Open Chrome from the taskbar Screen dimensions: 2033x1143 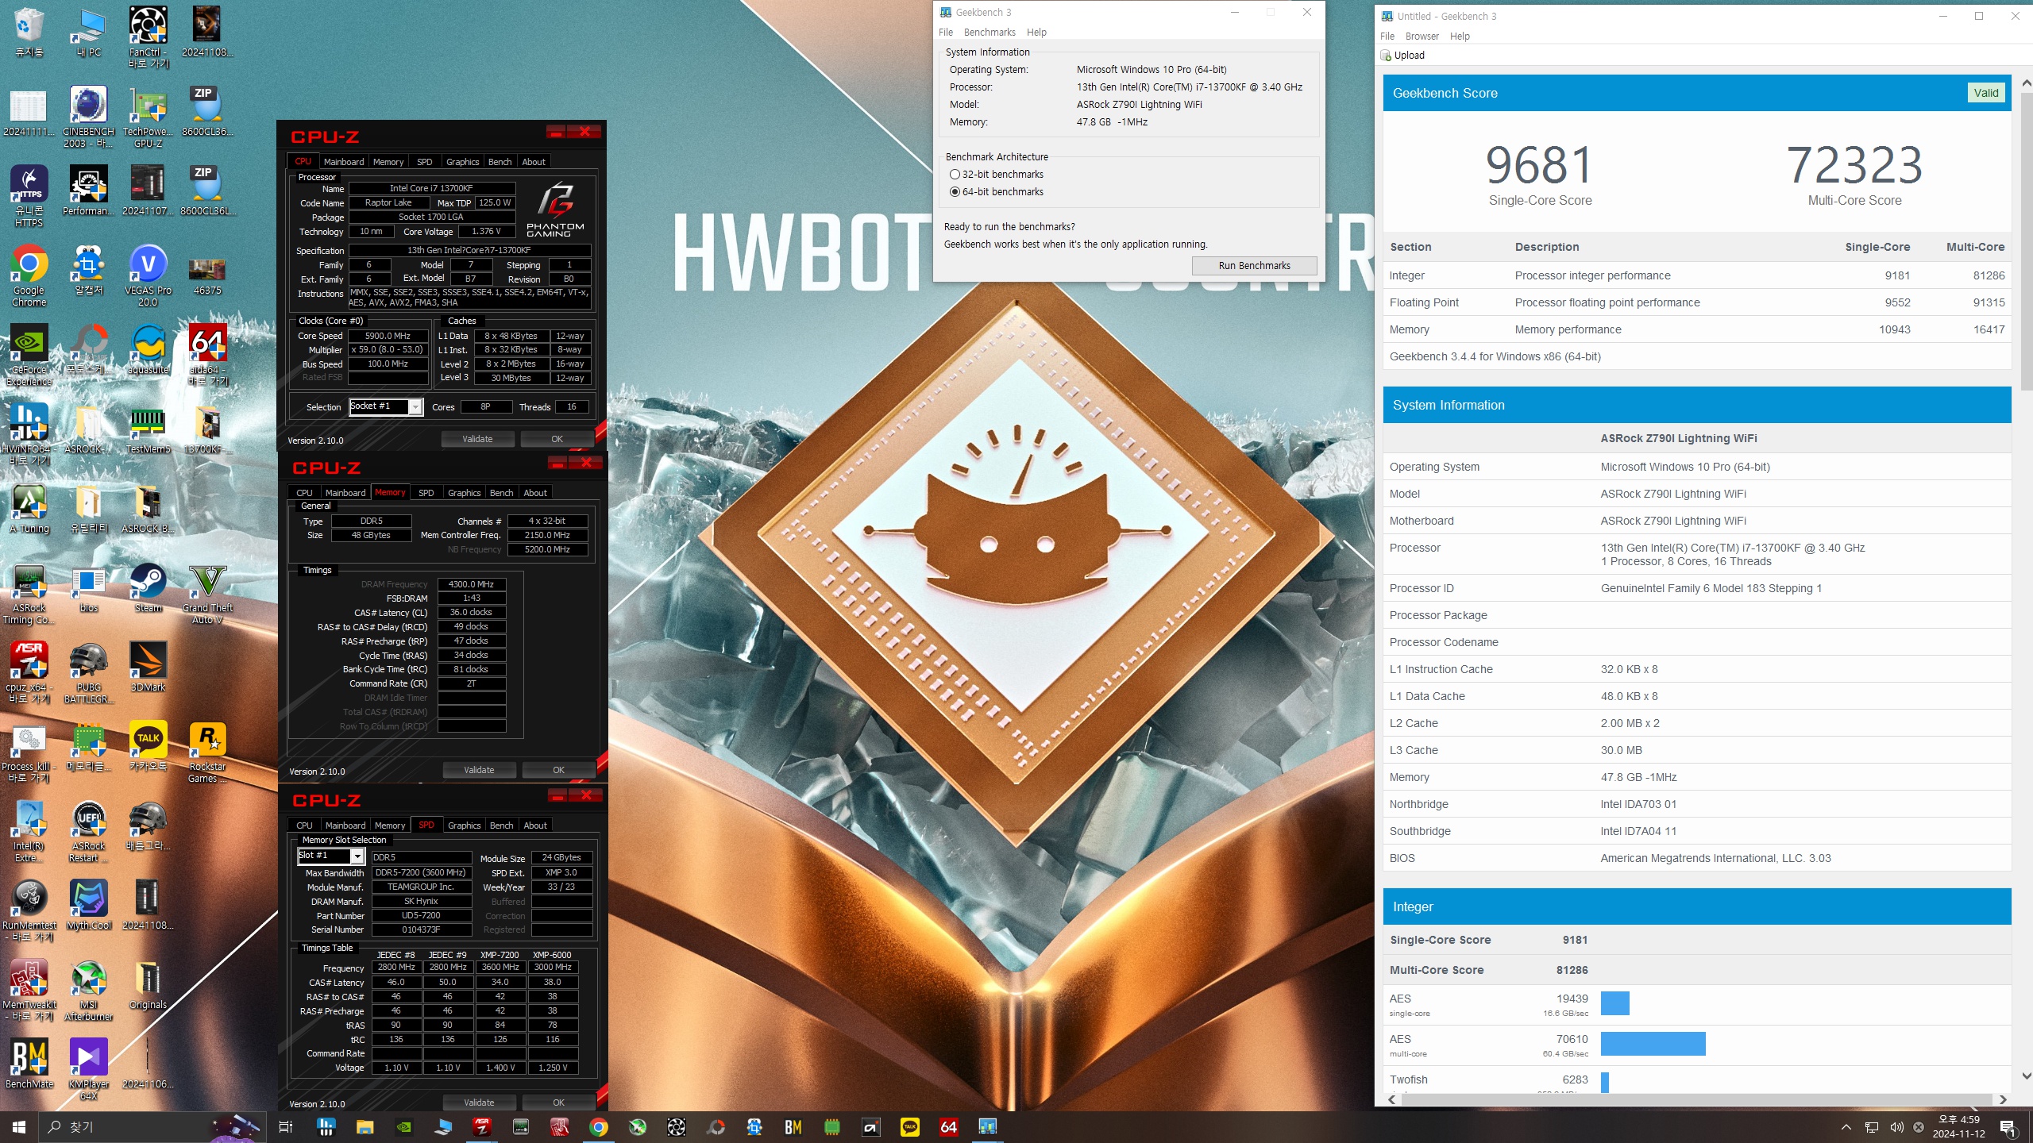coord(599,1126)
